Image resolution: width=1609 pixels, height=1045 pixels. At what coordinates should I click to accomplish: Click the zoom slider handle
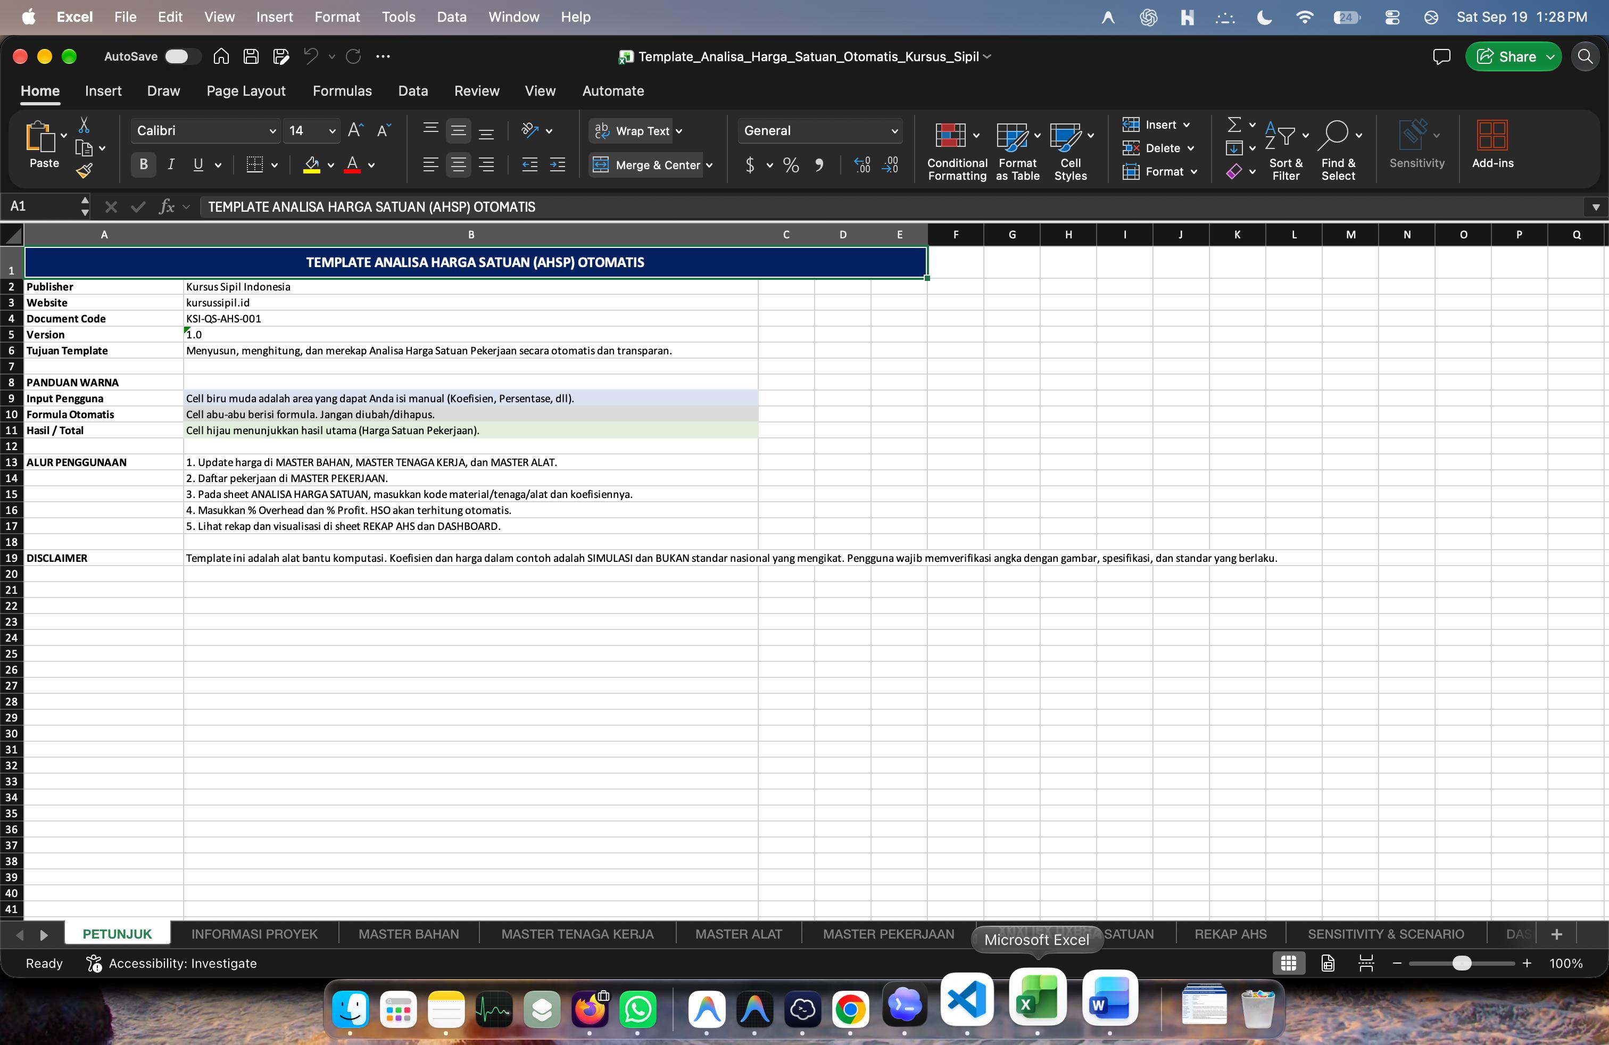click(x=1462, y=963)
